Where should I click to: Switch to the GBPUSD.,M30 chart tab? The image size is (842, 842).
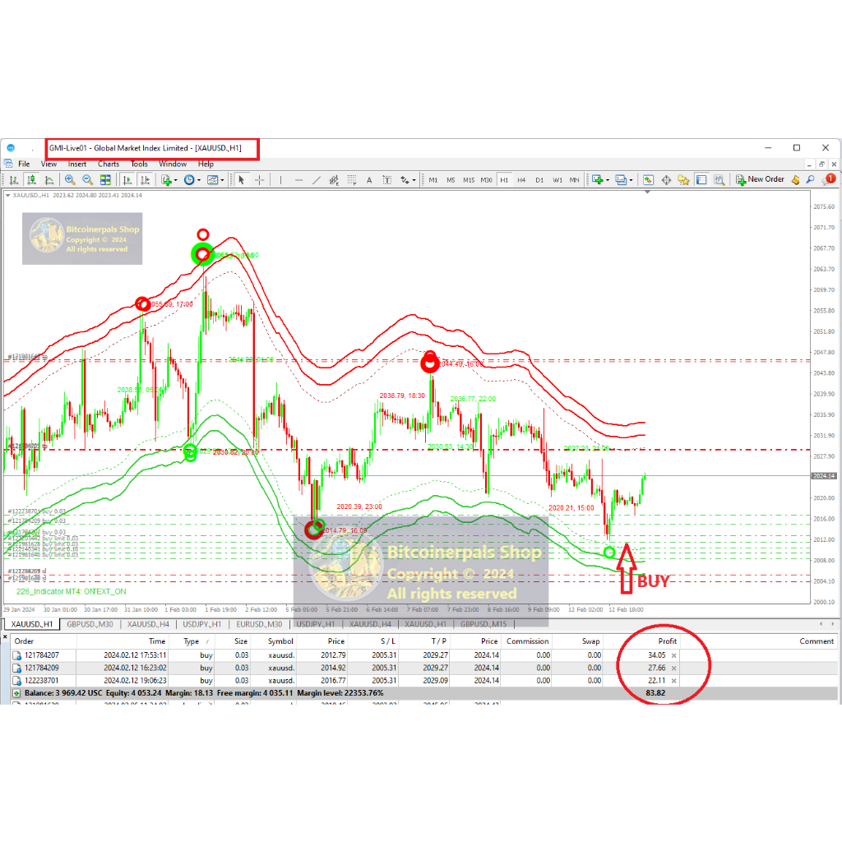(x=87, y=624)
